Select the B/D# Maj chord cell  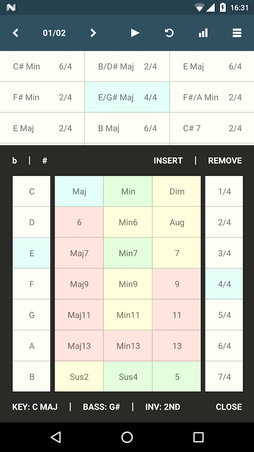(127, 67)
